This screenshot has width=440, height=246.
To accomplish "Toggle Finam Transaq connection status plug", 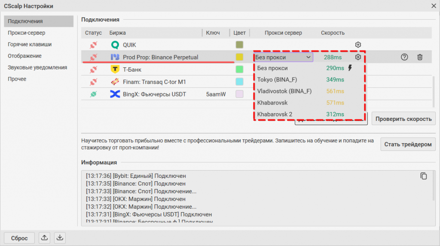I will click(x=93, y=82).
